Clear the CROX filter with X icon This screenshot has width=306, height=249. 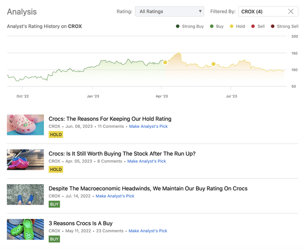pos(291,11)
